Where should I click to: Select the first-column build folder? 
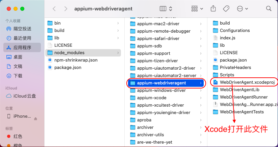tap(83, 31)
